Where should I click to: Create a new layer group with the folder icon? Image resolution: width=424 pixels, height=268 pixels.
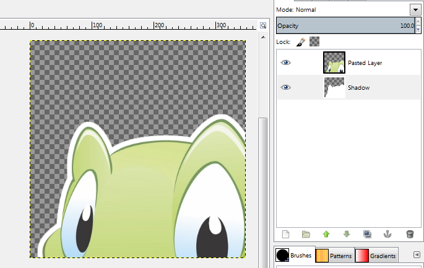[306, 234]
